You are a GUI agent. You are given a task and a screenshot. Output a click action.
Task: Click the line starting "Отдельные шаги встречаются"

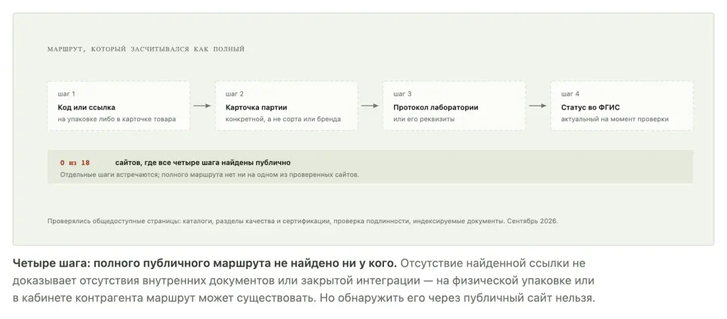(210, 175)
